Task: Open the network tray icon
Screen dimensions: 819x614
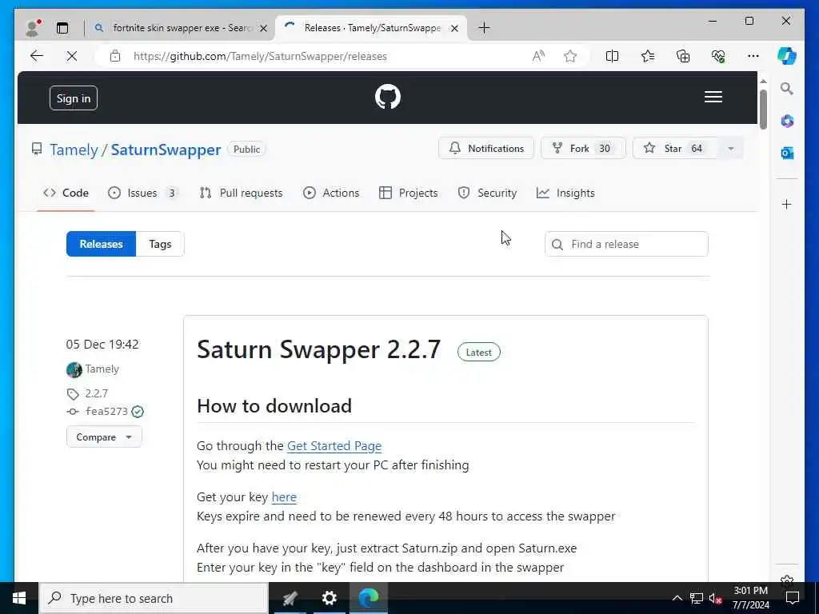Action: [697, 598]
